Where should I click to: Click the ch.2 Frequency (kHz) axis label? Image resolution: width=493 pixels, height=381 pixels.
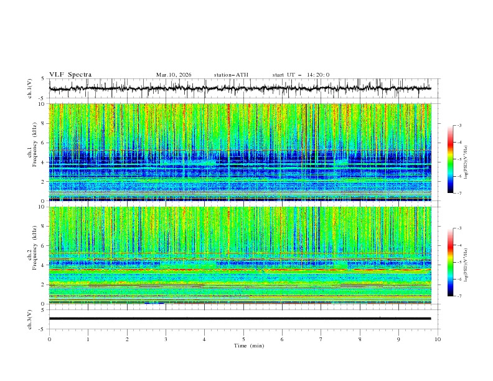[32, 247]
